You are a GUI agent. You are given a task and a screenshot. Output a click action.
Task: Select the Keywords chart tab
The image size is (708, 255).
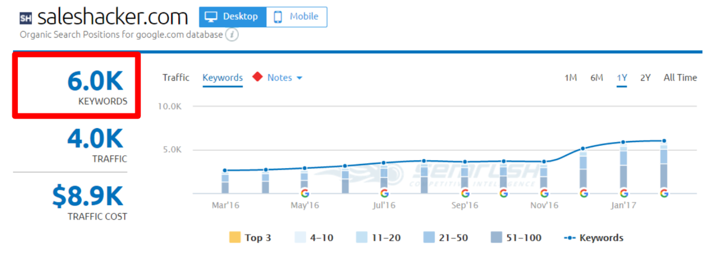tap(223, 78)
